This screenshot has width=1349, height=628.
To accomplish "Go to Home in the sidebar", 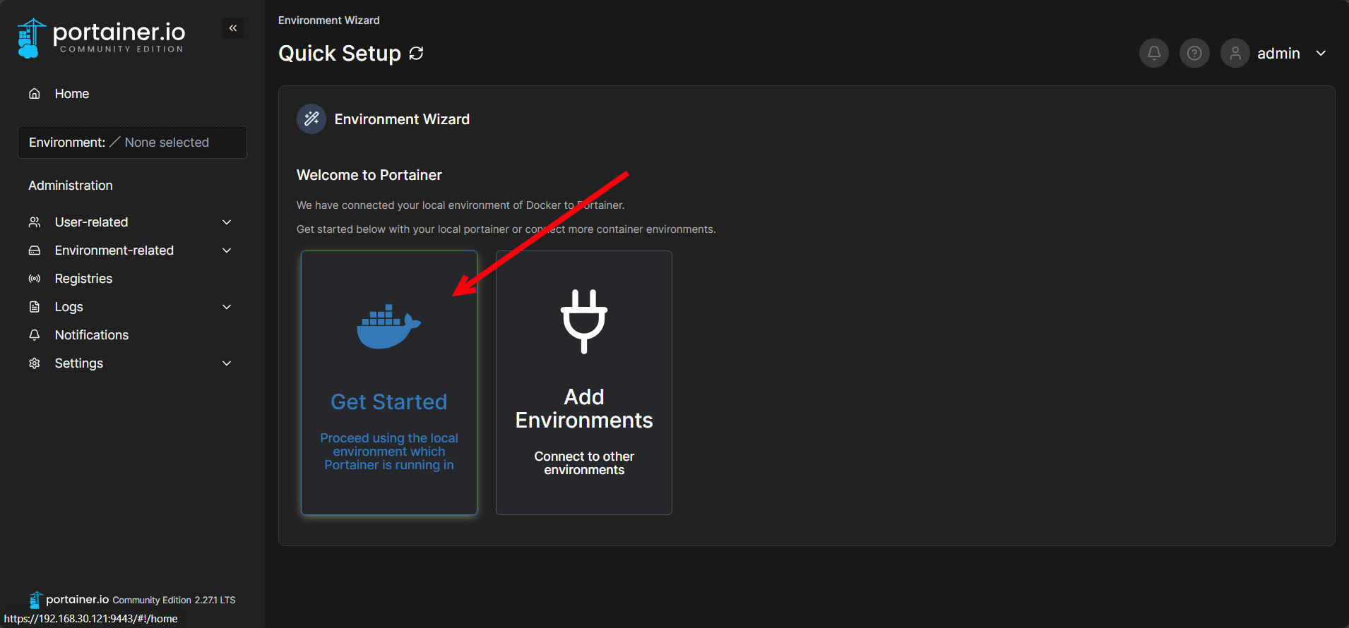I will 71,94.
